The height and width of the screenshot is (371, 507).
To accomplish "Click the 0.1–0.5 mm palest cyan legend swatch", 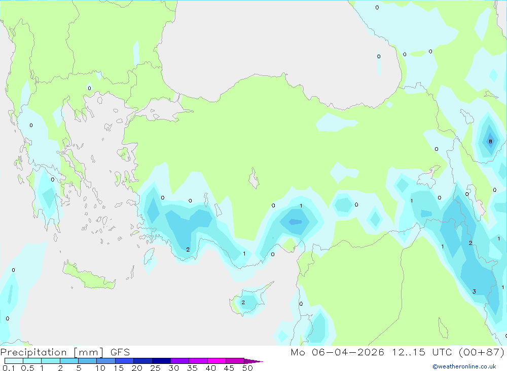I will [14, 361].
